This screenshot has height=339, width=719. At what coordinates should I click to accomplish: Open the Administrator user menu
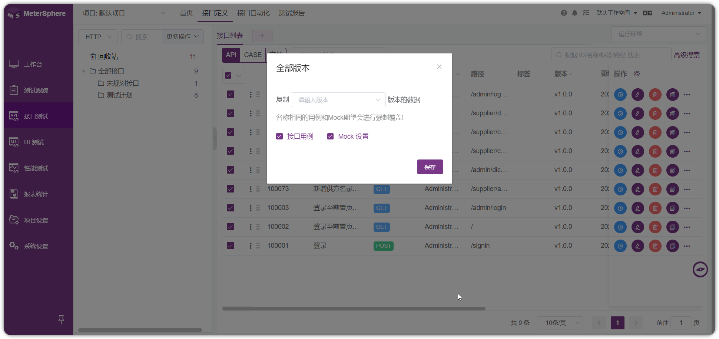pyautogui.click(x=681, y=13)
